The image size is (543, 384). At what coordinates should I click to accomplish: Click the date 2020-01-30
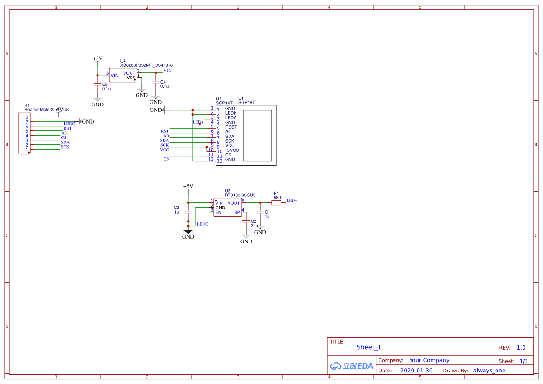click(x=416, y=371)
